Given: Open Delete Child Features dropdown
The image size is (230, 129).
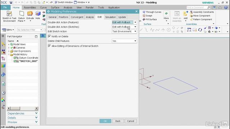Looking at the screenshot, I should pyautogui.click(x=124, y=41).
